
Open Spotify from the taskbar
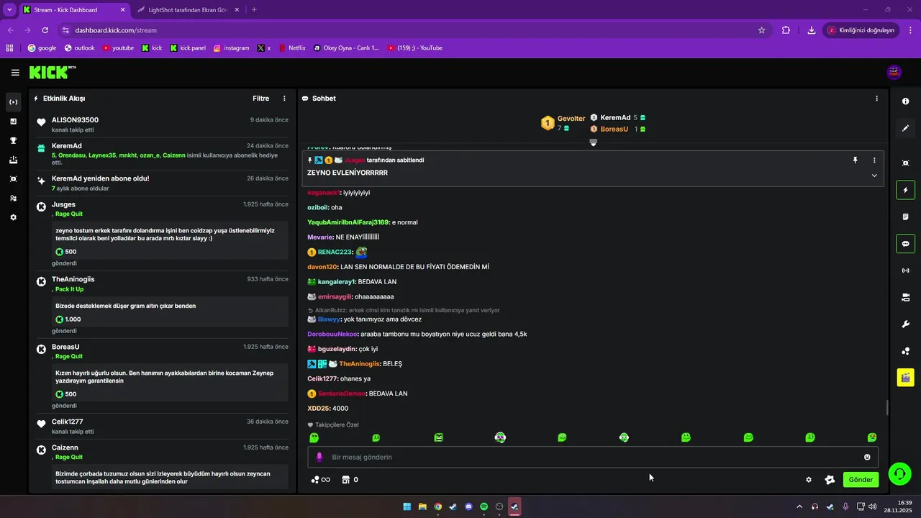coord(484,506)
